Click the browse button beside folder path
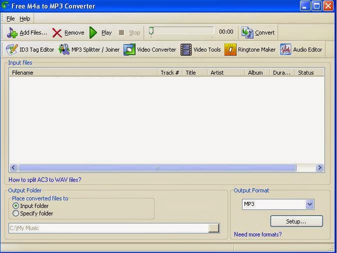This screenshot has height=253, width=337. pos(213,228)
